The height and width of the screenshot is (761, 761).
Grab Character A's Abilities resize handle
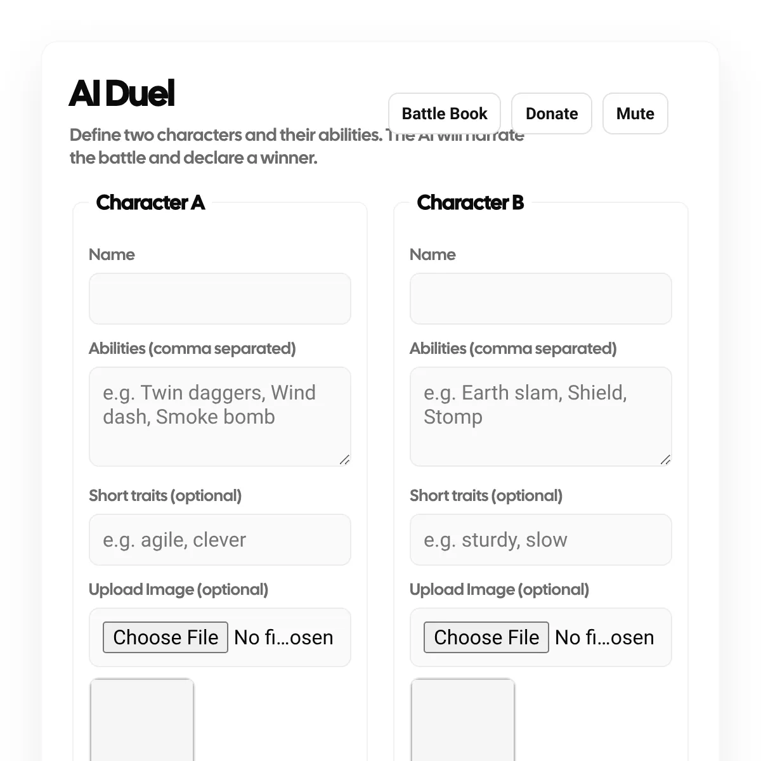tap(344, 460)
